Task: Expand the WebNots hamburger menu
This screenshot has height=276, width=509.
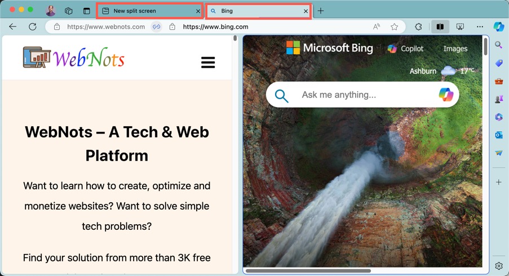Action: click(x=208, y=62)
